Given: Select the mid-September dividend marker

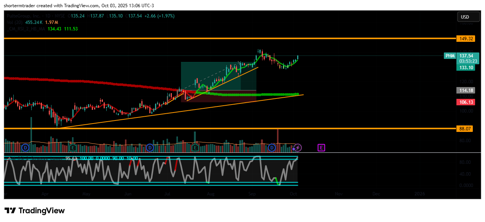Looking at the screenshot, I should click(272, 147).
